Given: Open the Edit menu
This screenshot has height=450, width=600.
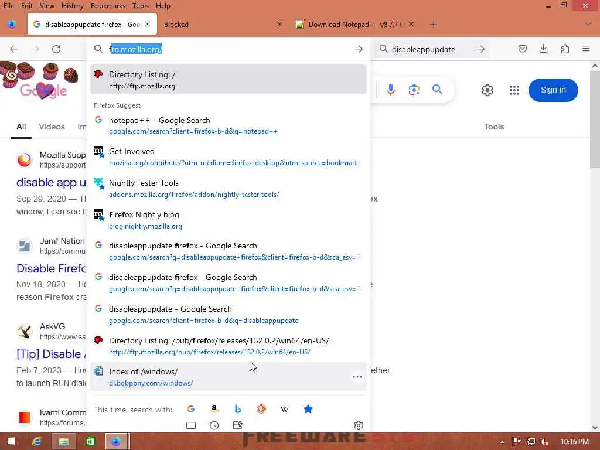Looking at the screenshot, I should (x=26, y=6).
